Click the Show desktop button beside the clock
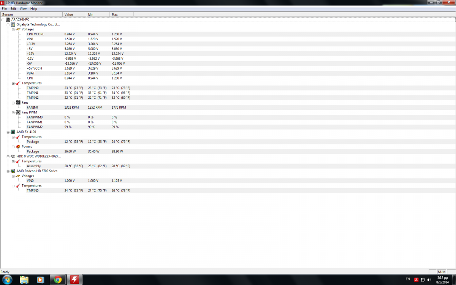Viewport: 456px width, 285px height. (454, 280)
